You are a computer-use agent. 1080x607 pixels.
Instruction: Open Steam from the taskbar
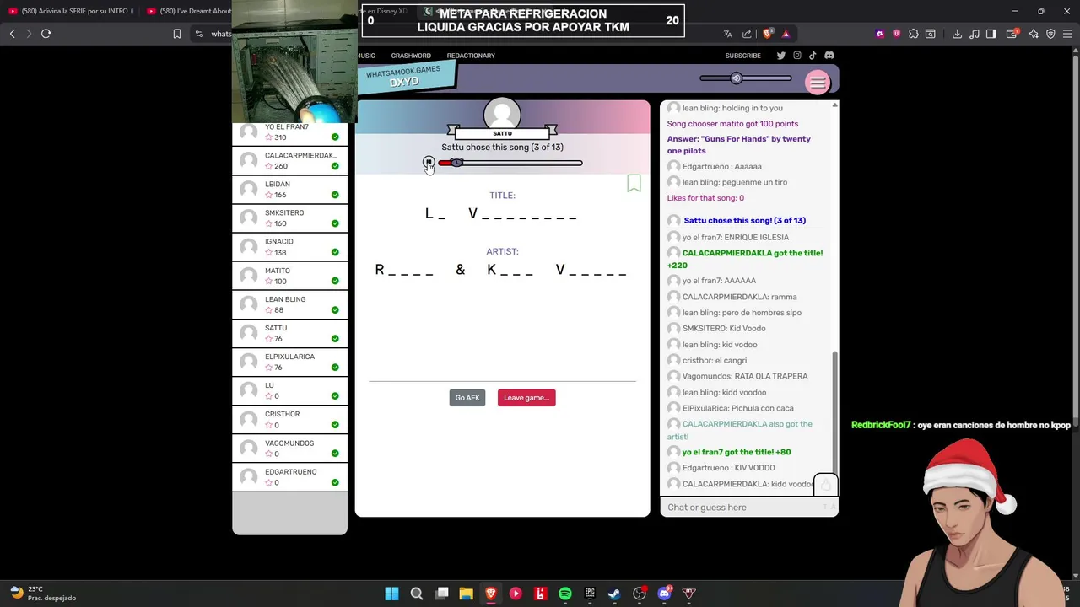coord(614,594)
